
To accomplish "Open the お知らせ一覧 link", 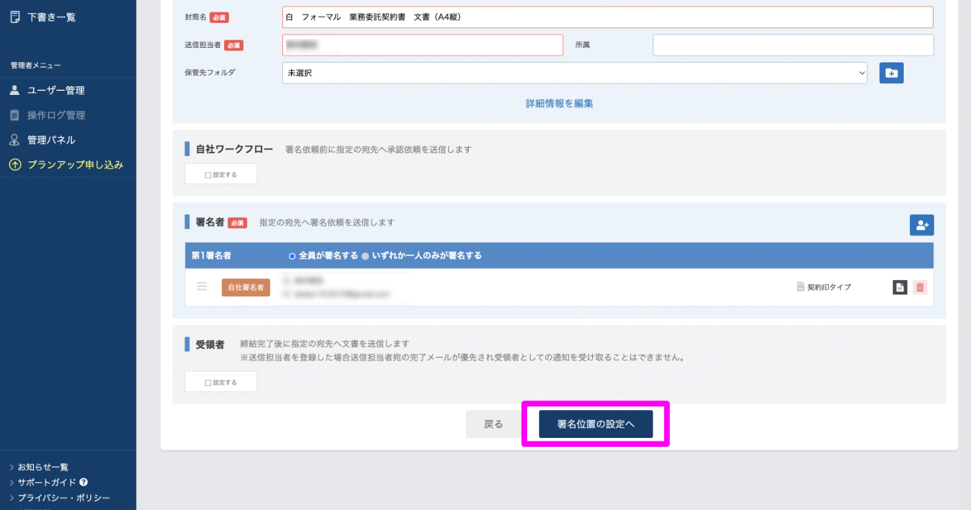I will click(43, 467).
